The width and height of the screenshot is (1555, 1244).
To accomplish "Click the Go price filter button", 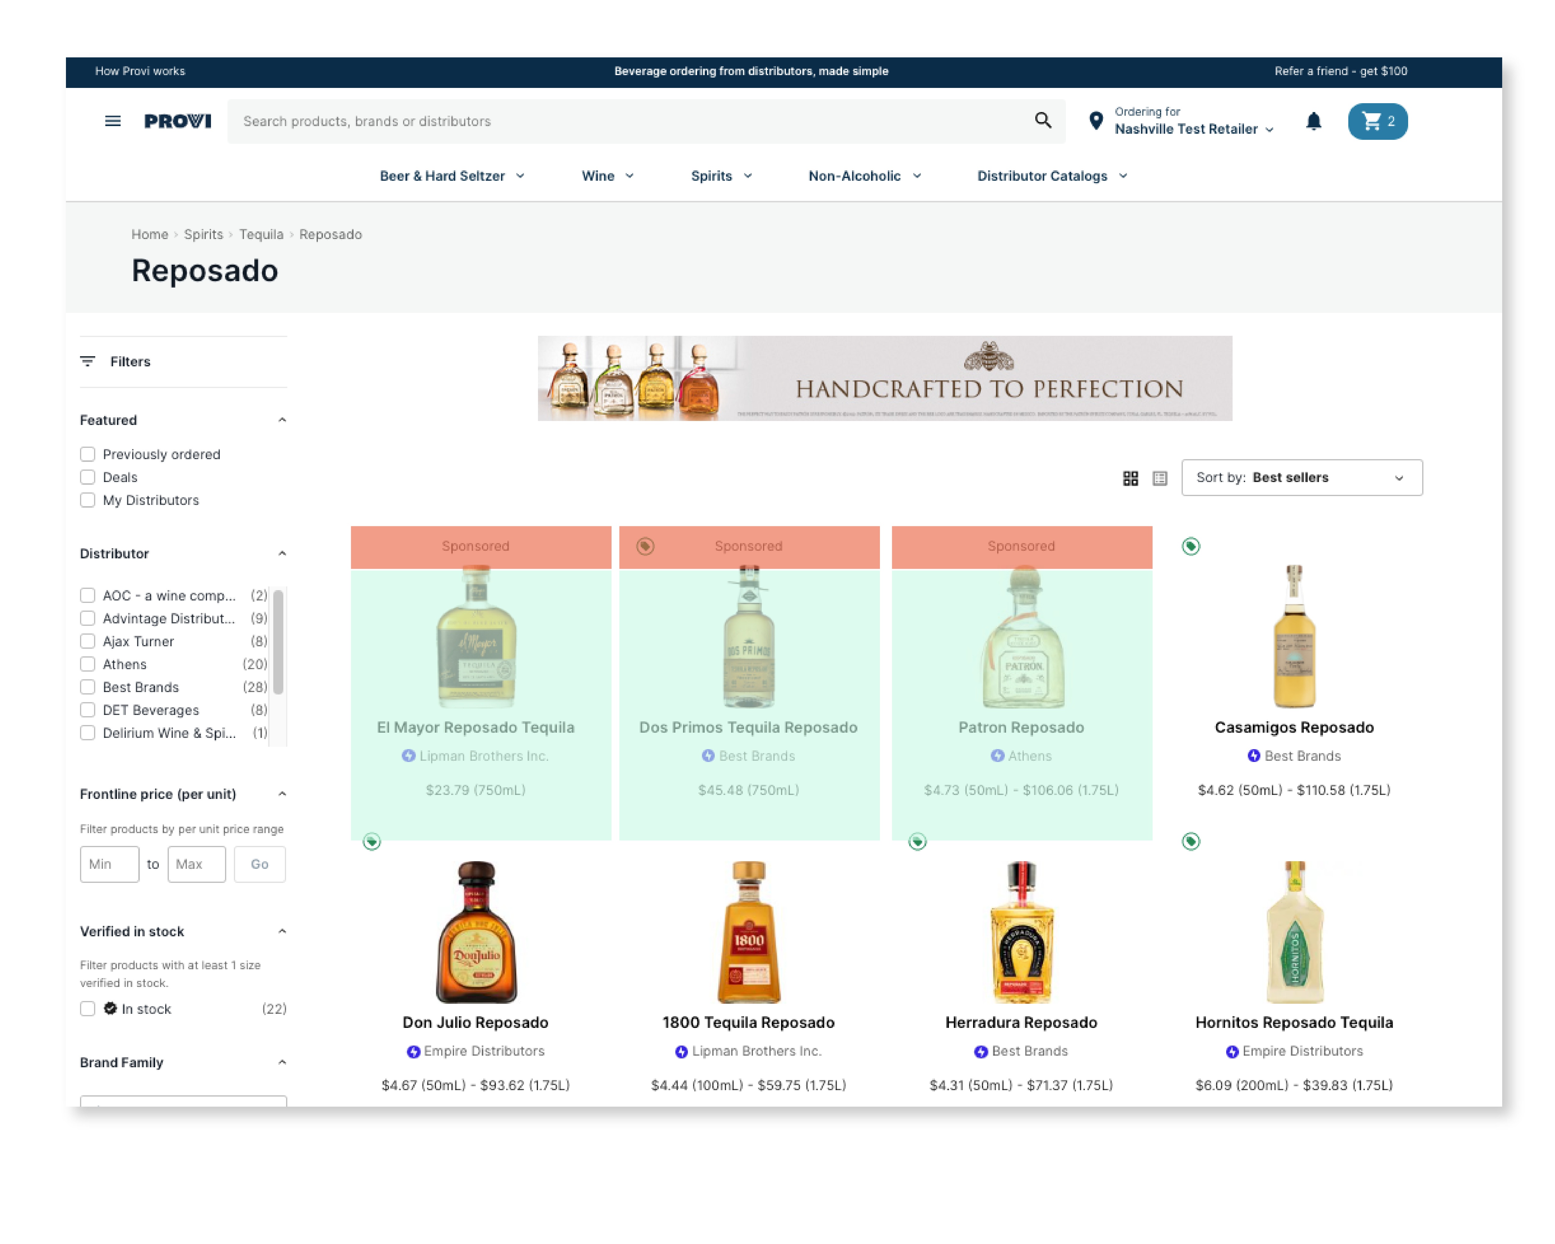I will pyautogui.click(x=260, y=864).
